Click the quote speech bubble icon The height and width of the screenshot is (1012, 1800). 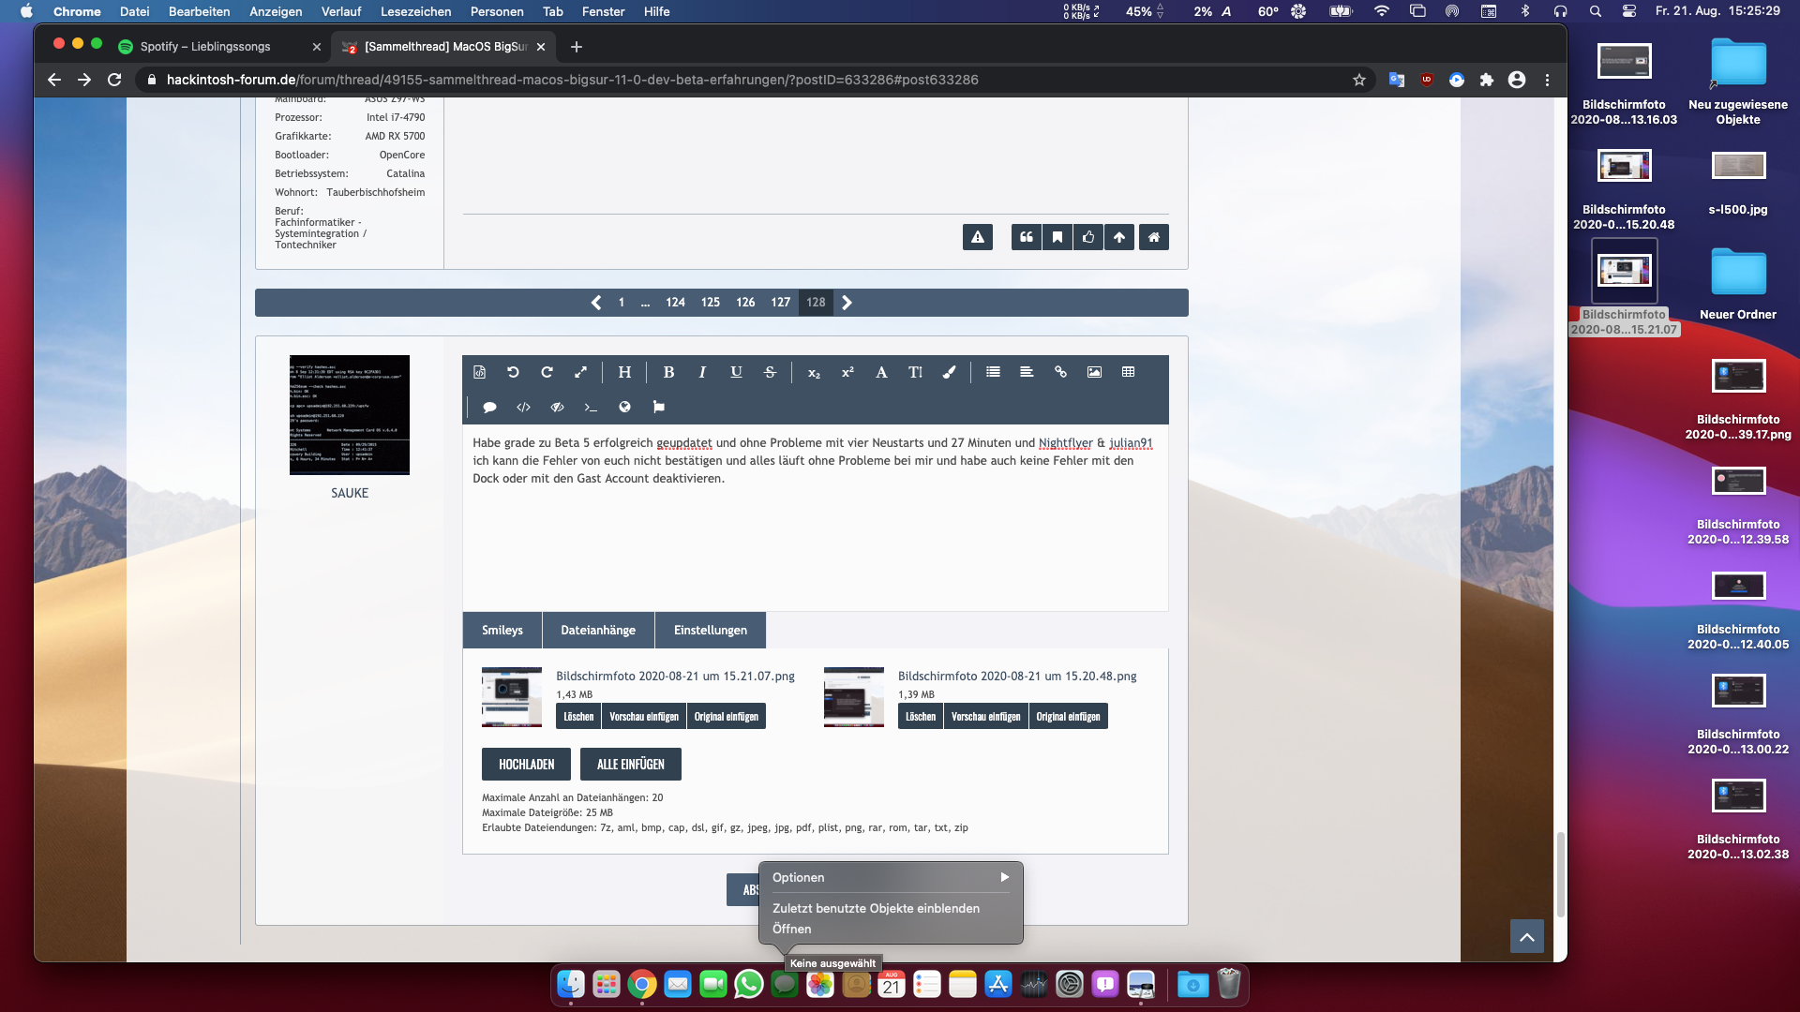[x=489, y=407]
